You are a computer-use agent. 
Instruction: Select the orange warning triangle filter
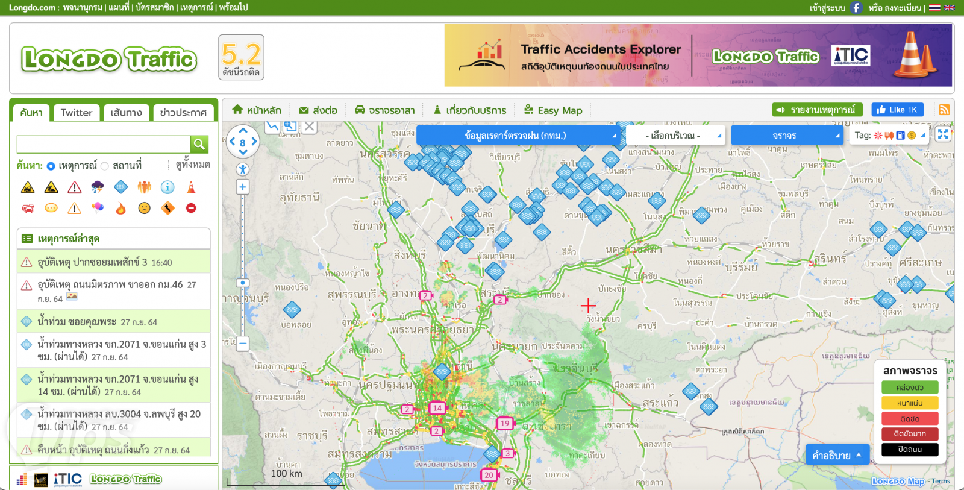tap(75, 209)
